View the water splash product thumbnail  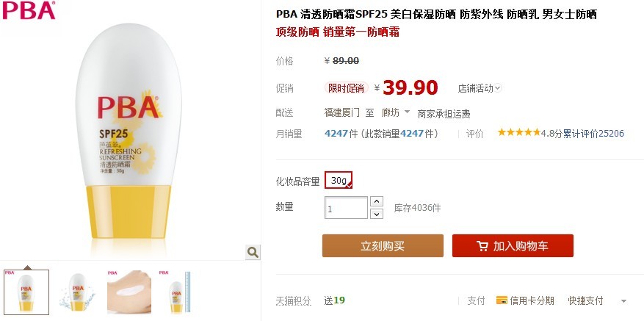tap(77, 292)
